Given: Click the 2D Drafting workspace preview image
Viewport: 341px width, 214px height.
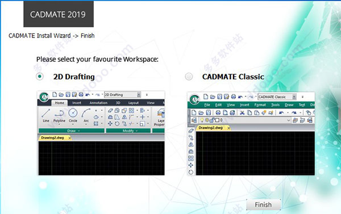Looking at the screenshot, I should [x=101, y=133].
